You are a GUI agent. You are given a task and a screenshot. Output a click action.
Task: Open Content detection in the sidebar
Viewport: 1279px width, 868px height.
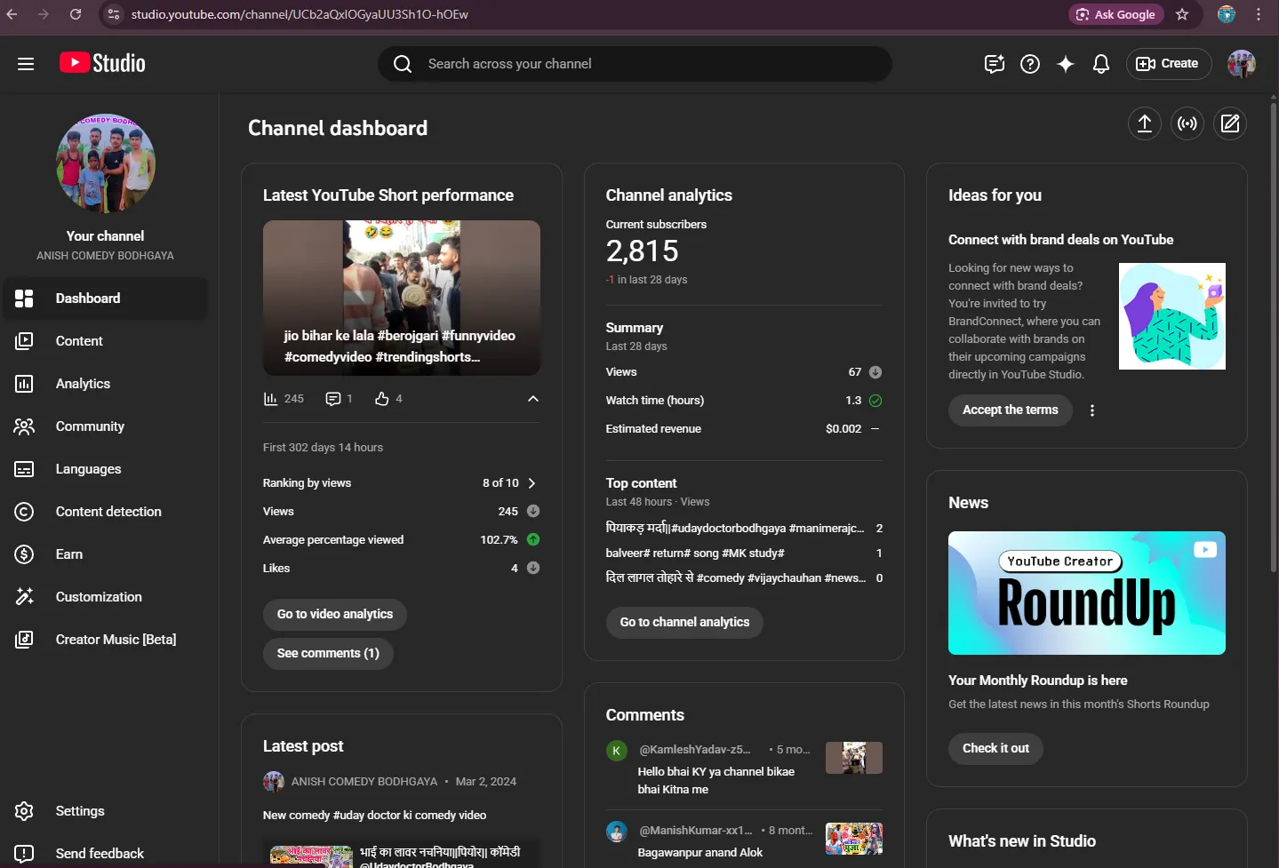106,512
